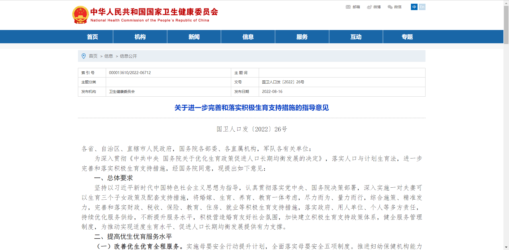The height and width of the screenshot is (250, 509).
Task: Go to 首页 in the breadcrumb
Action: click(x=93, y=56)
